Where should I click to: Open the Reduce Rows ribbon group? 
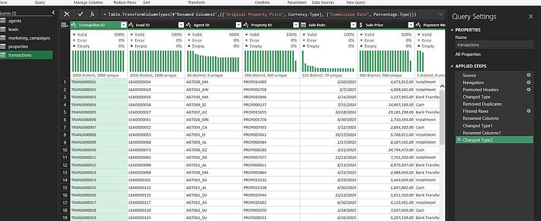coord(125,2)
